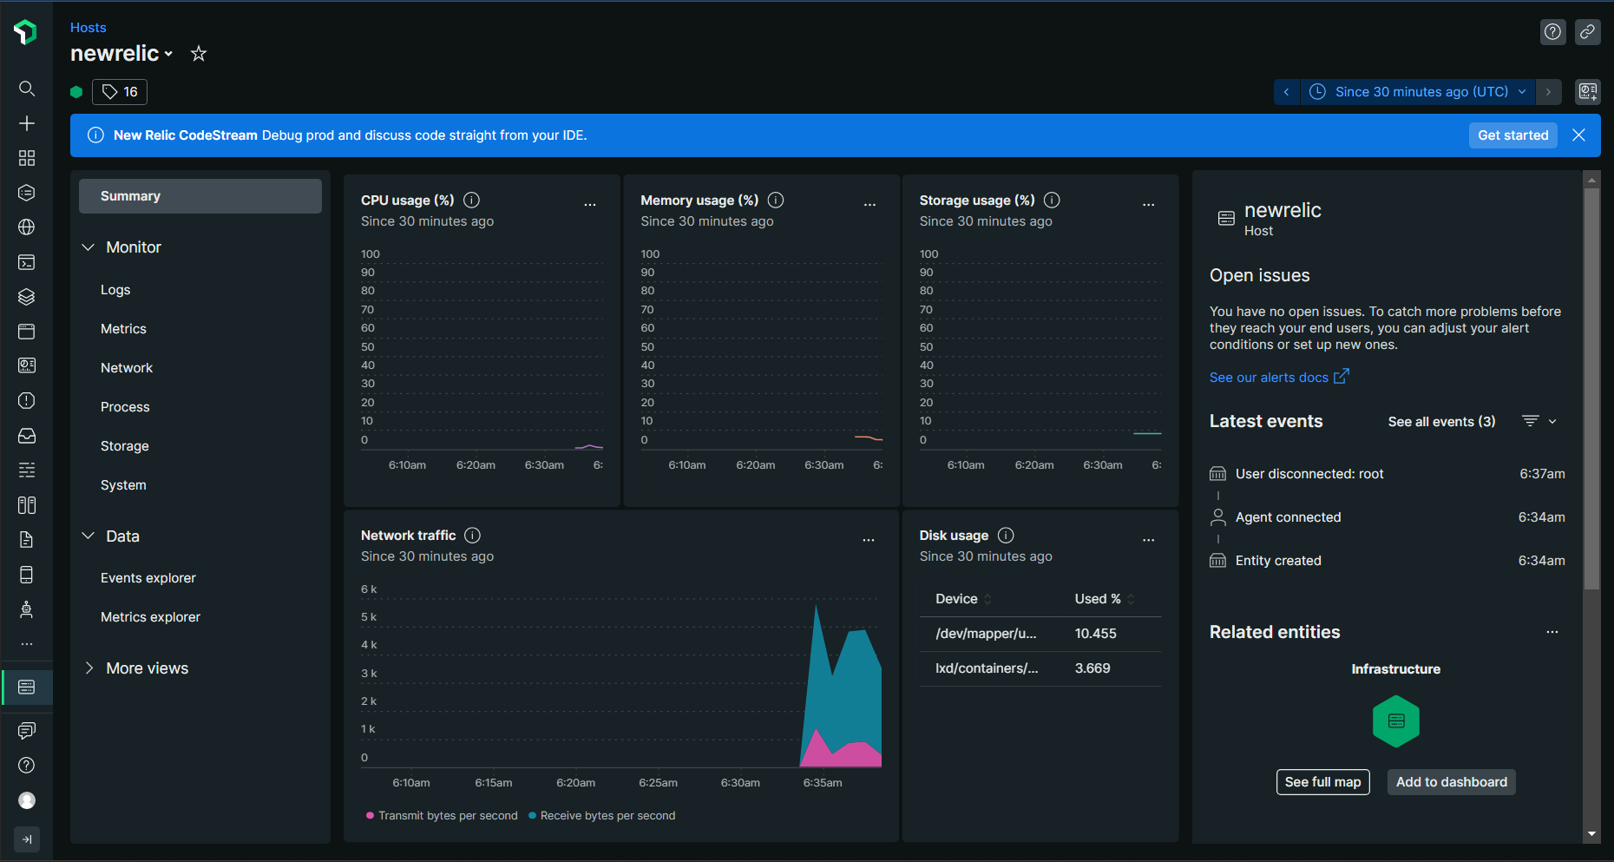Open Since 30 minutes ago time picker
1614x862 pixels.
[x=1418, y=92]
